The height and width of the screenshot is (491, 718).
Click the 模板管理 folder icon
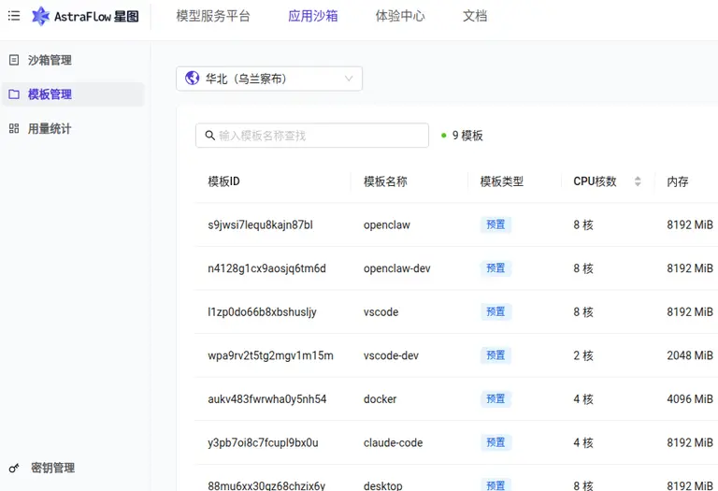(x=14, y=94)
